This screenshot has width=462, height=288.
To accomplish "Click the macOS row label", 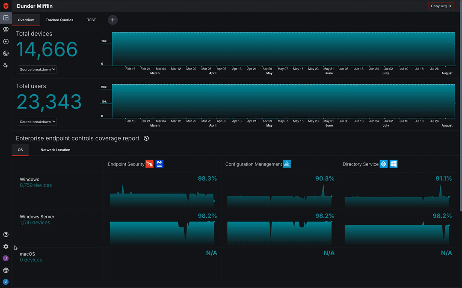I will [x=27, y=254].
